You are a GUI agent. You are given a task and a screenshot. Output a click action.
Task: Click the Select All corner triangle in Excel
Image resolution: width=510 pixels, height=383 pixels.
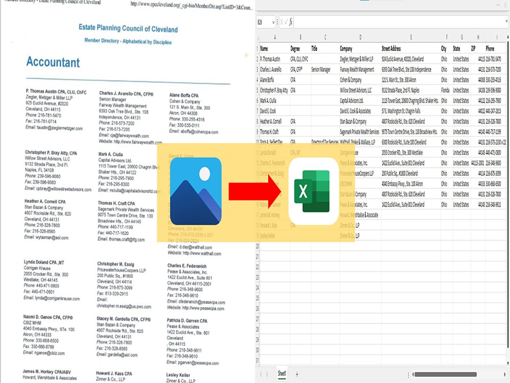click(258, 37)
